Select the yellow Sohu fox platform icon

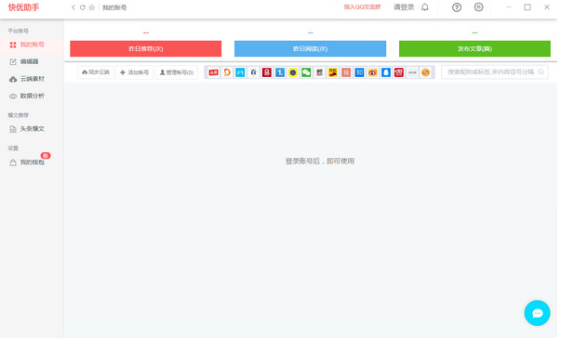[x=333, y=72]
